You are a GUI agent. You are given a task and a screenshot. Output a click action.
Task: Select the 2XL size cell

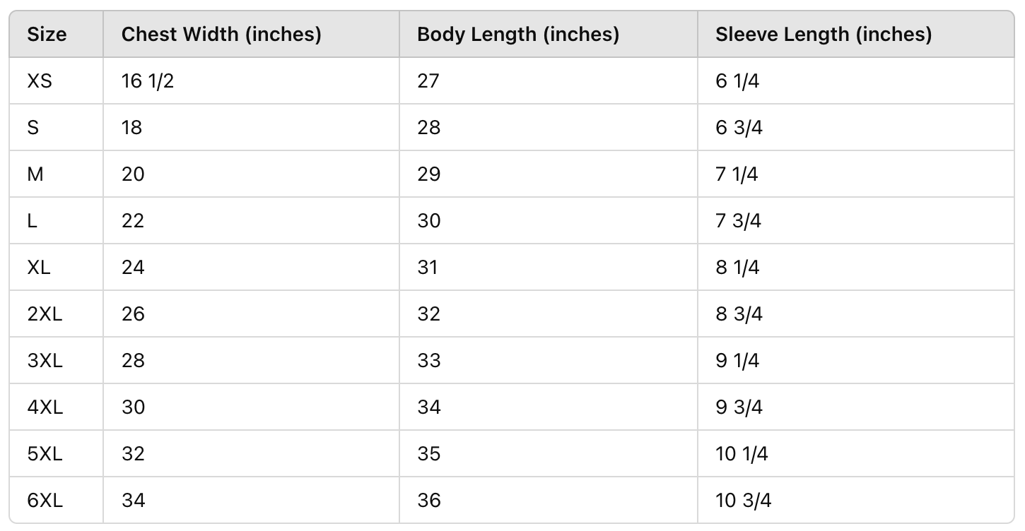click(45, 314)
